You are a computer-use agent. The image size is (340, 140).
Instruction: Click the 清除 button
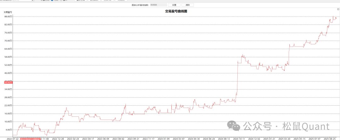(188, 5)
